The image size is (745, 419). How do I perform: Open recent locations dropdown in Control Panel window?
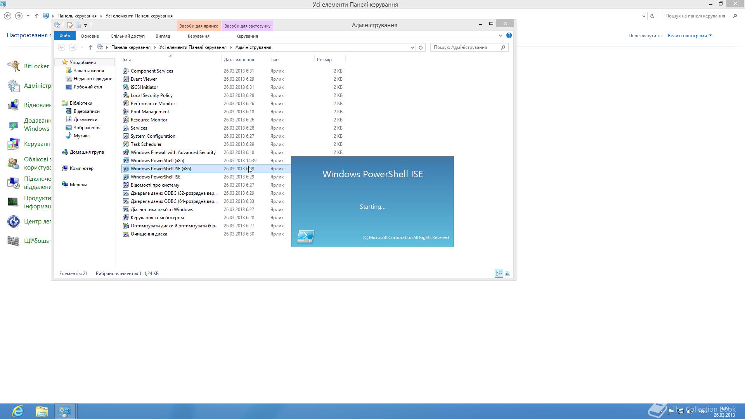(x=28, y=16)
